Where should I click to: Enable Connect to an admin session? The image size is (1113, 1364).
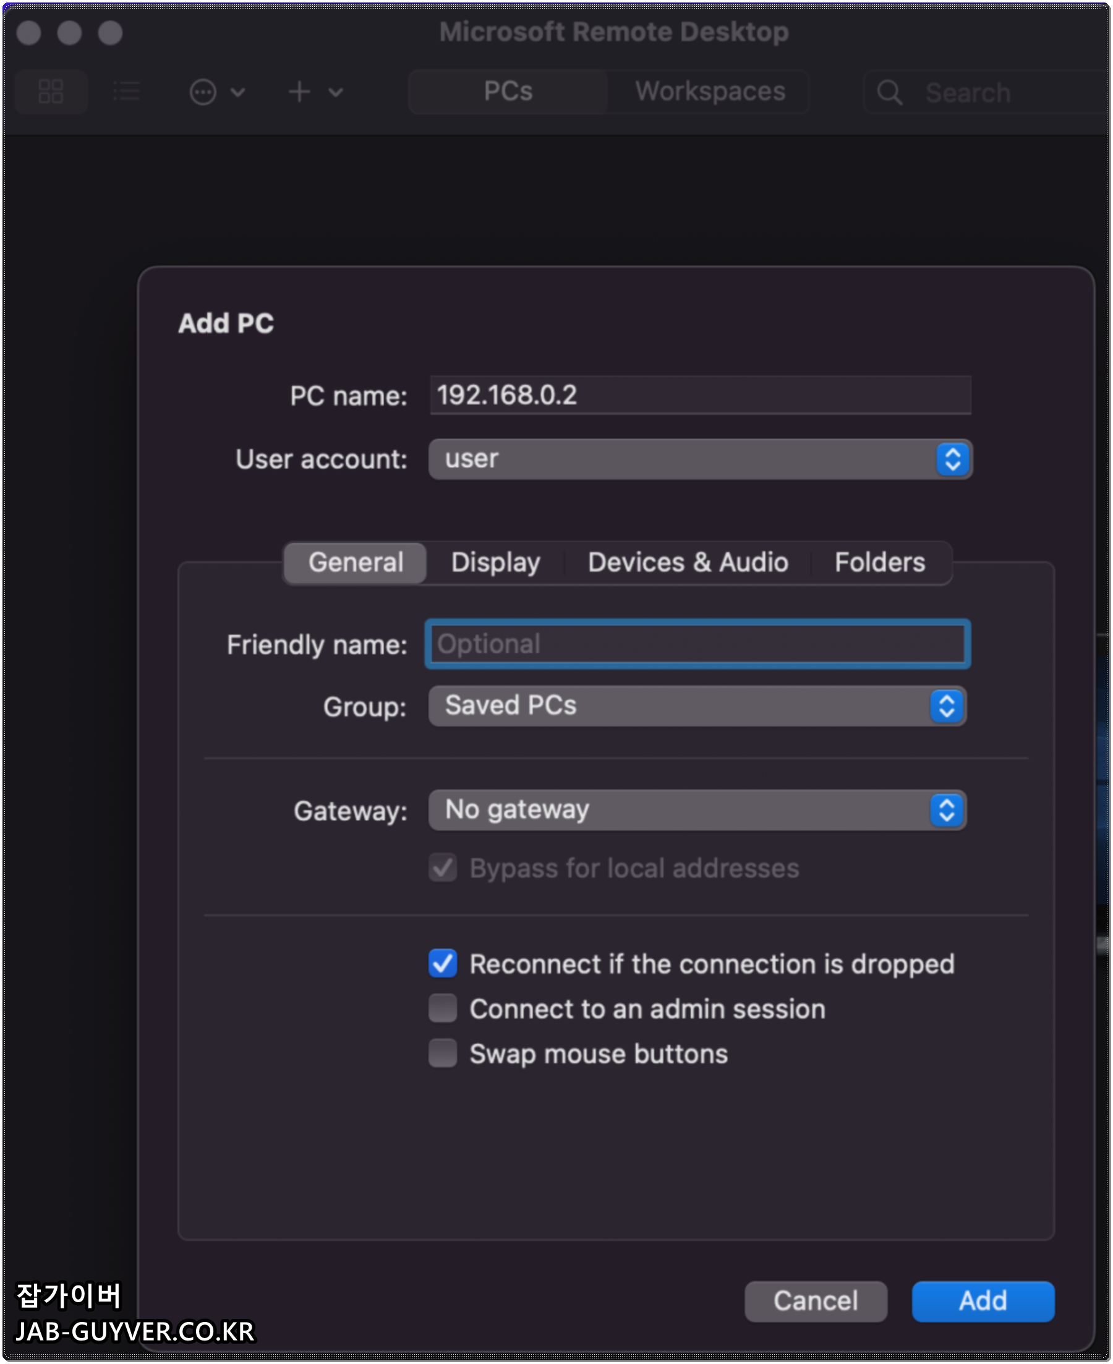pos(443,1009)
